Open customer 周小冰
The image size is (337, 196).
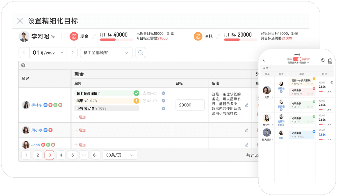37,130
